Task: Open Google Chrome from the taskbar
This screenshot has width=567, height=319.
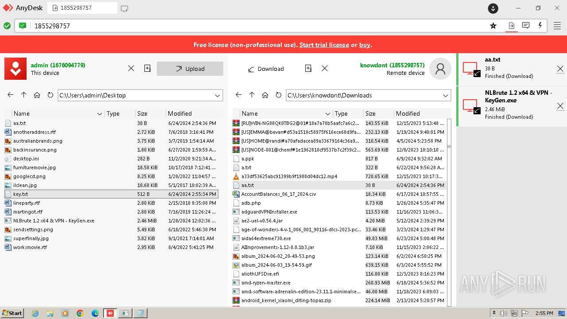Action: [80, 313]
